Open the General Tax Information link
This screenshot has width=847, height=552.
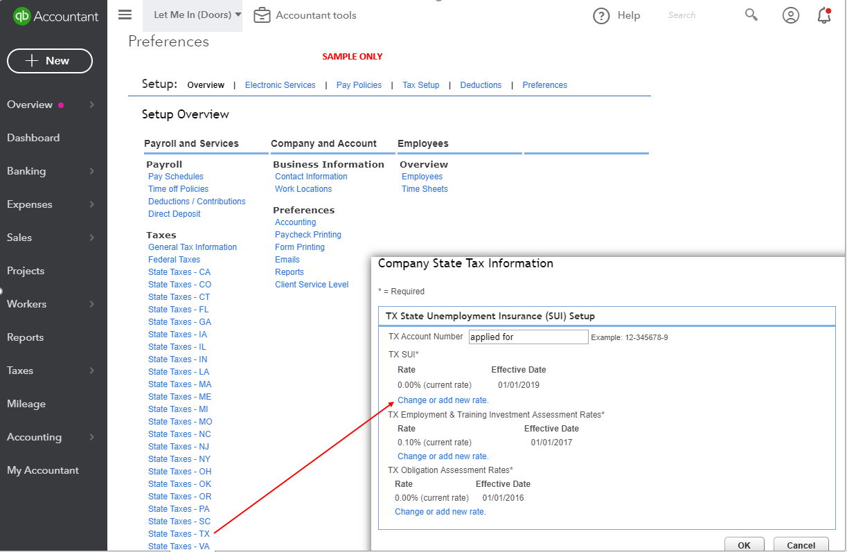click(193, 247)
